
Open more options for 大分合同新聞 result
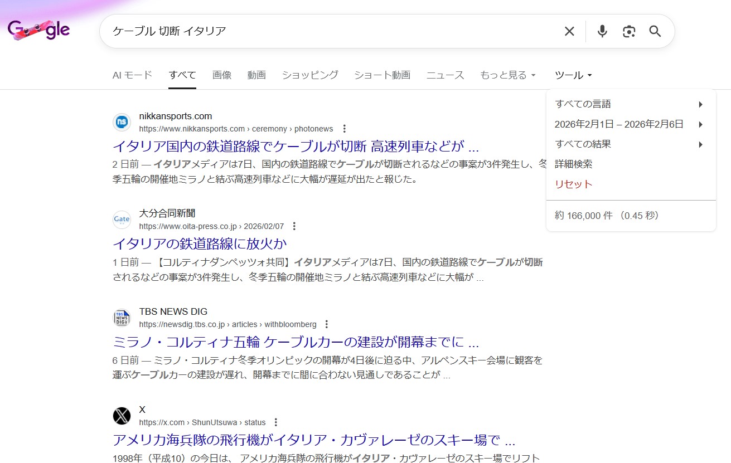(x=294, y=226)
